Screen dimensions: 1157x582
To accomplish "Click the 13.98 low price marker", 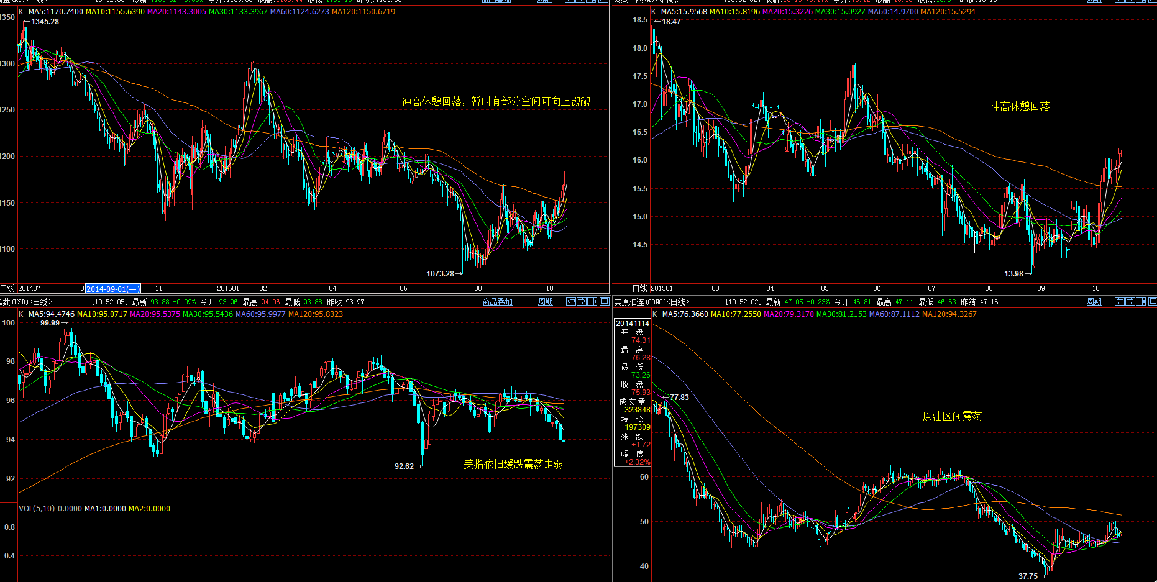I will (x=1013, y=274).
